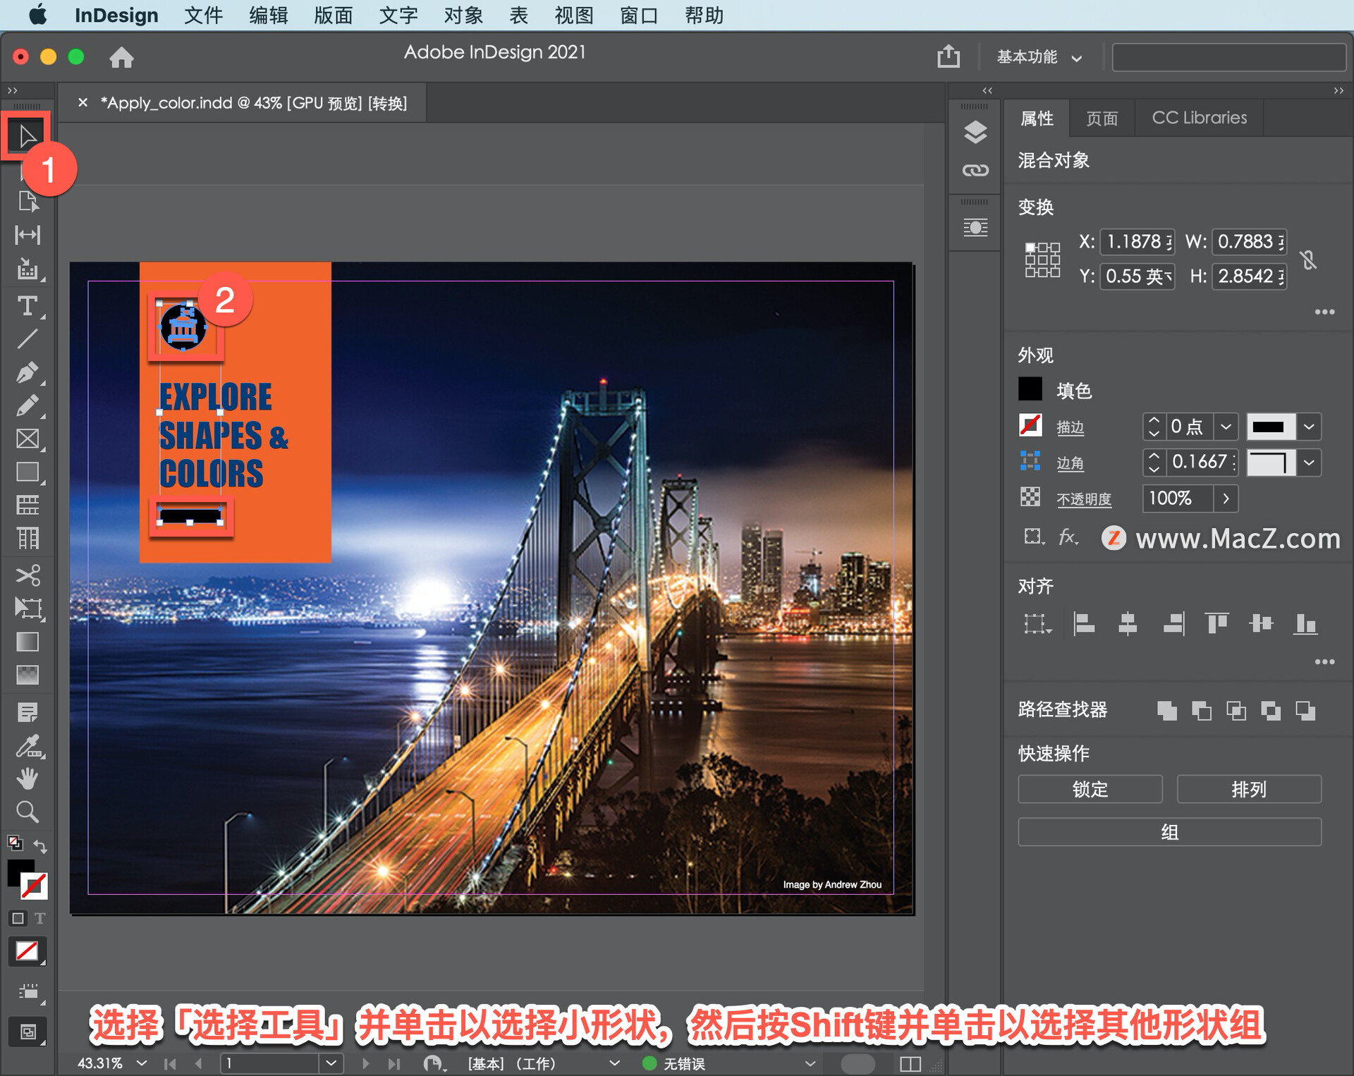
Task: Select the Pen tool
Action: [27, 372]
